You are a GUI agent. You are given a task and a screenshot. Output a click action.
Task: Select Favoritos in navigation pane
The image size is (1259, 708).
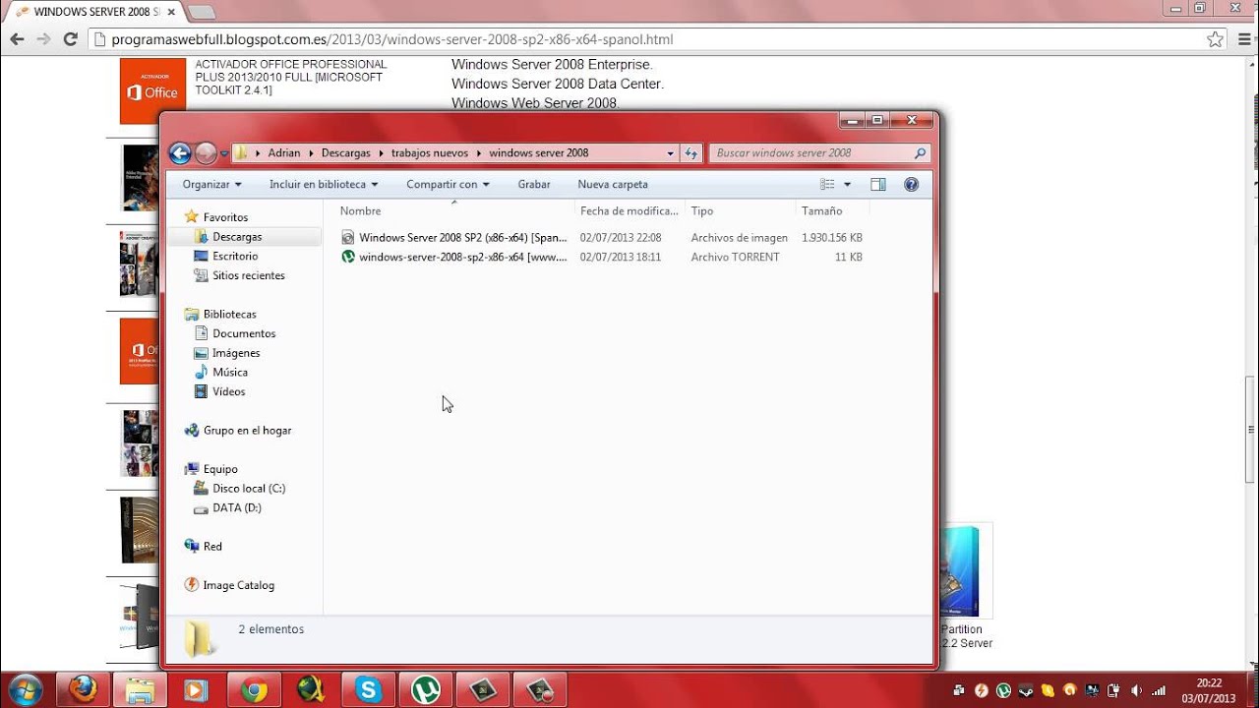(225, 217)
